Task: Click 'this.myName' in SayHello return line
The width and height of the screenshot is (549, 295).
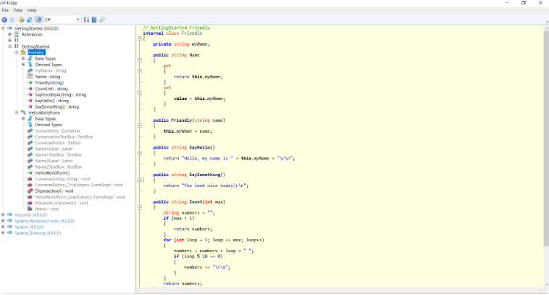Action: (255, 158)
